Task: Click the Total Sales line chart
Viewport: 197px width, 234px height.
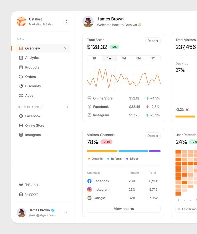Action: [124, 78]
